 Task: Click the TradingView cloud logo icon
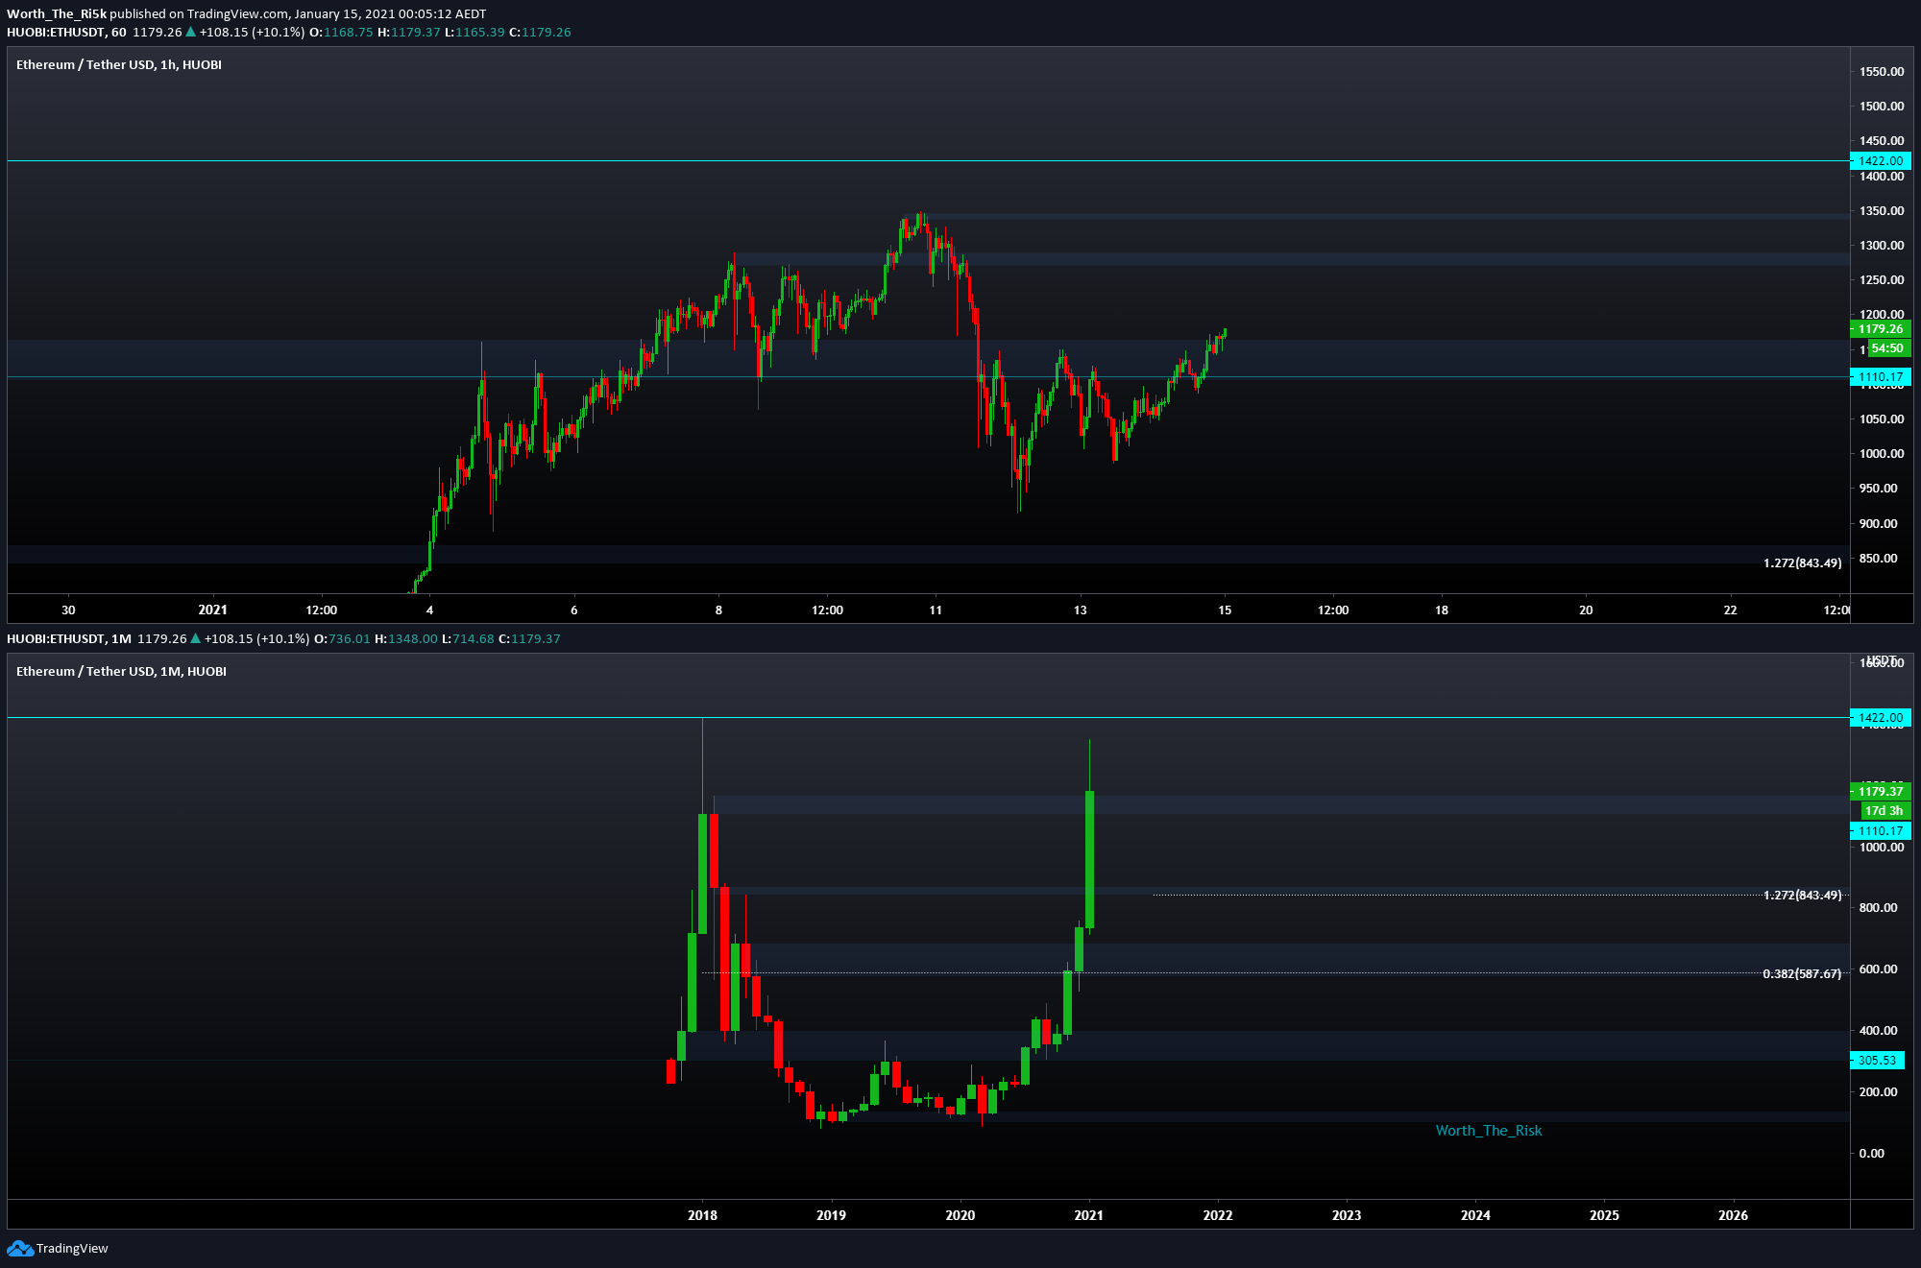19,1248
